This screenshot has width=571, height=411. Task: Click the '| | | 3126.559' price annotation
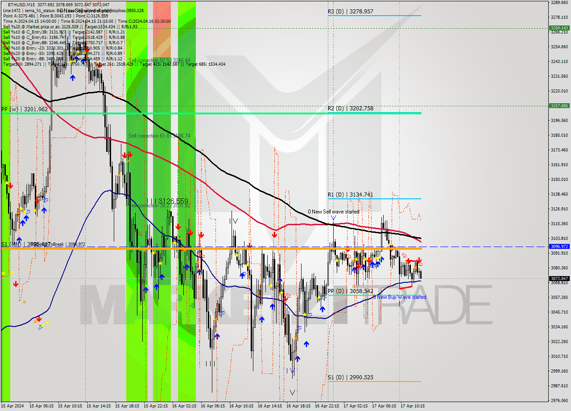click(166, 201)
